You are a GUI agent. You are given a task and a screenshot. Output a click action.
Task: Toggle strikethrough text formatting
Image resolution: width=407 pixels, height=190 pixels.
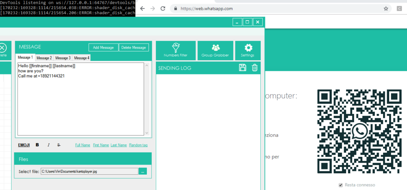click(x=59, y=145)
